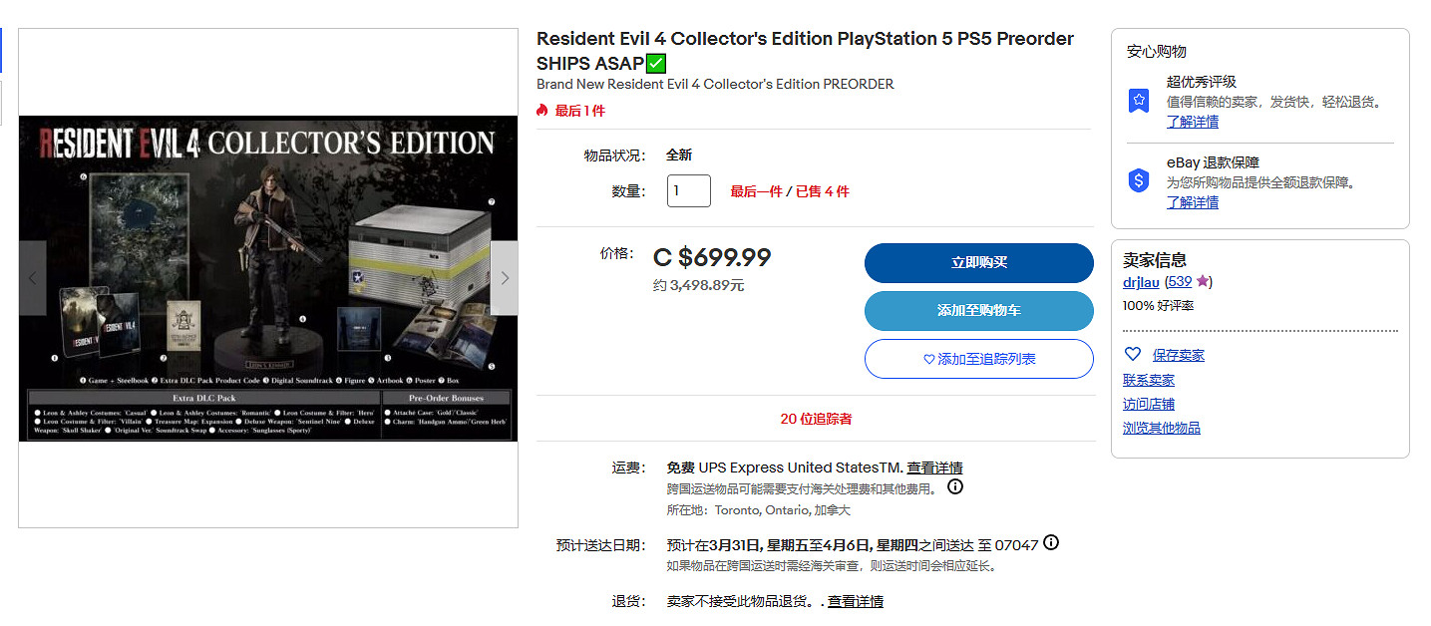Open 查看详情 next to shipping info
This screenshot has height=626, width=1431.
coord(934,468)
